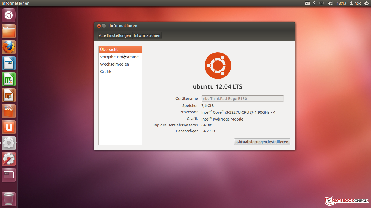This screenshot has height=208, width=371.
Task: Click the 'Prozessor' label
Action: (189, 112)
